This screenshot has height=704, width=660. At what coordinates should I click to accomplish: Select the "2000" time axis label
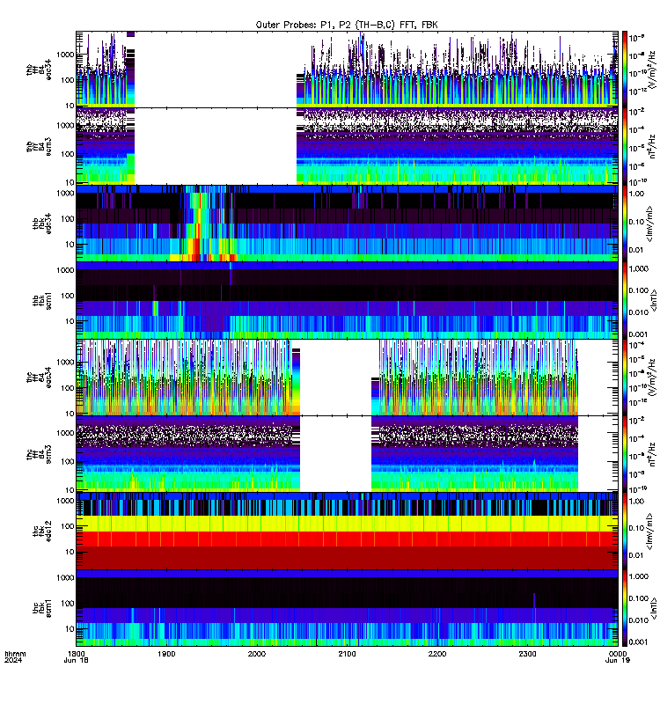[x=256, y=654]
